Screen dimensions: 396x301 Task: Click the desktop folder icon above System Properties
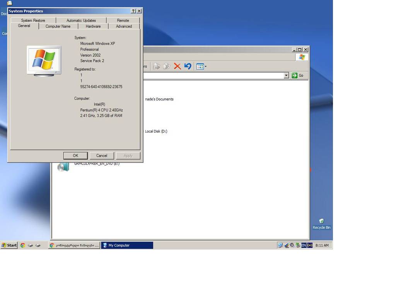[10, 3]
